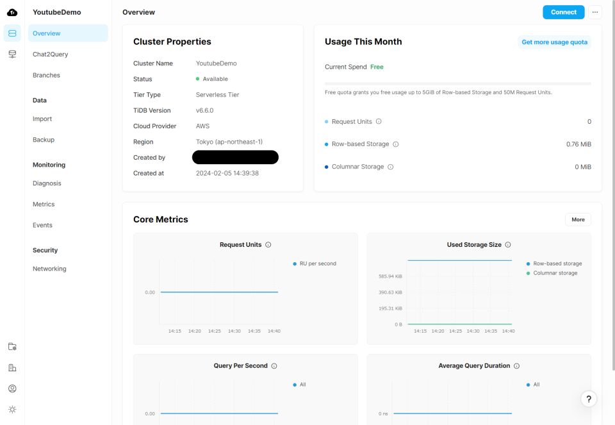Click info icon beside Request Units usage
Image resolution: width=615 pixels, height=425 pixels.
pos(379,121)
